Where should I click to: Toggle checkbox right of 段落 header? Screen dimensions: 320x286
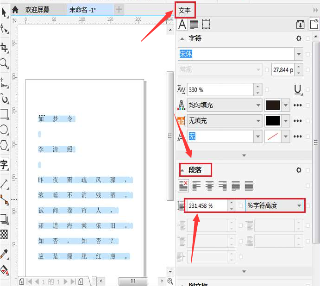(x=308, y=170)
